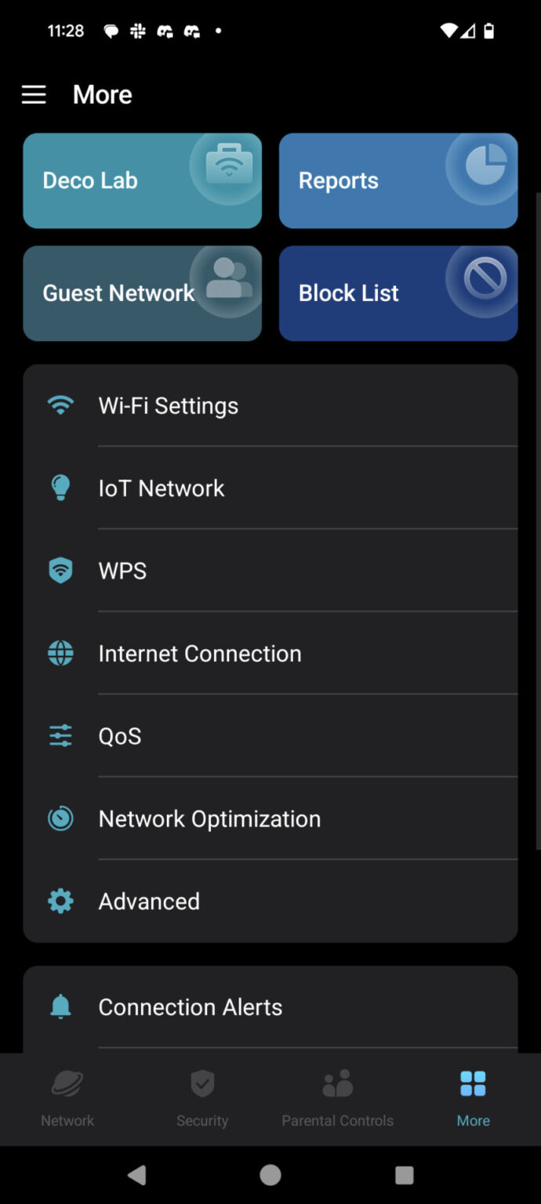Open the Reports card
The height and width of the screenshot is (1204, 541).
(398, 180)
